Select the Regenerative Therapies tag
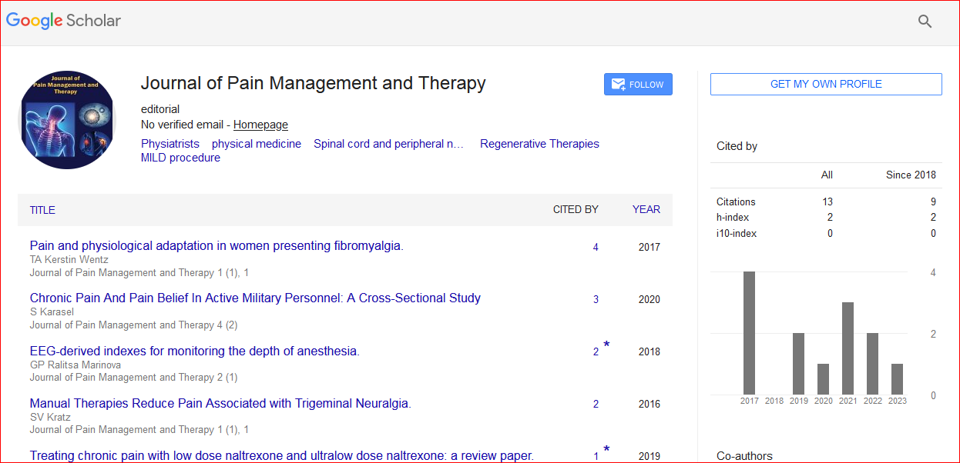The image size is (960, 463). [539, 144]
